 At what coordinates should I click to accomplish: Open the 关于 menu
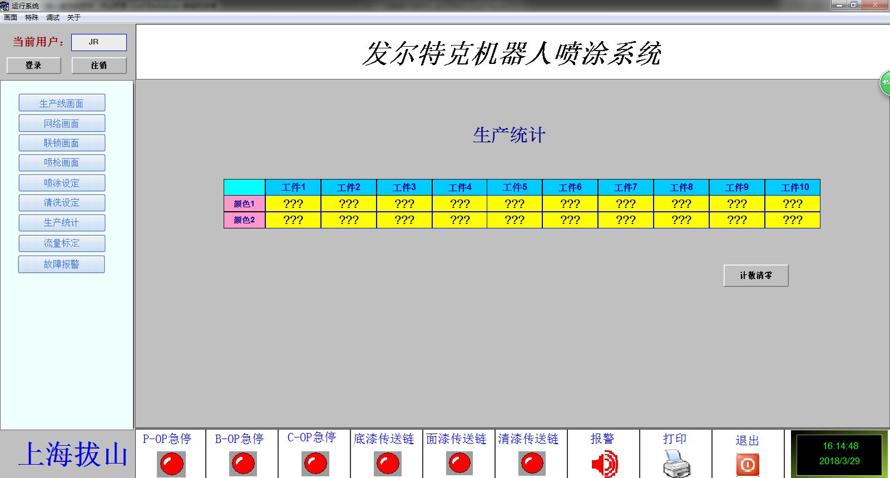click(74, 18)
